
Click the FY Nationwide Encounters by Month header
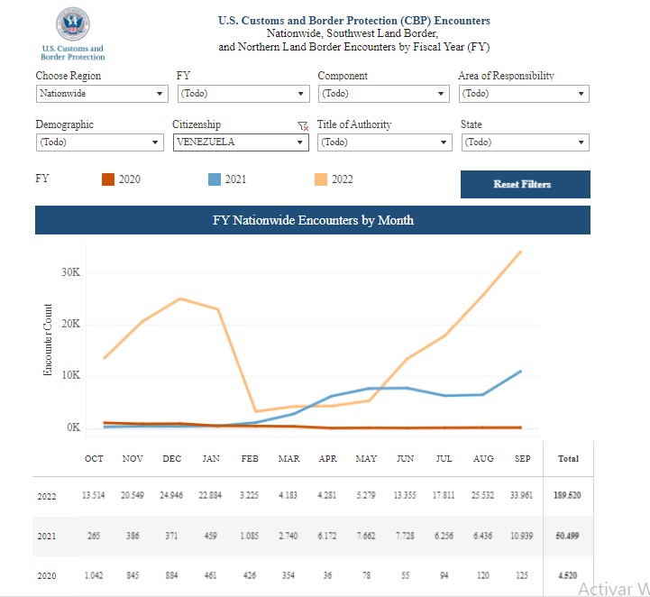(312, 220)
